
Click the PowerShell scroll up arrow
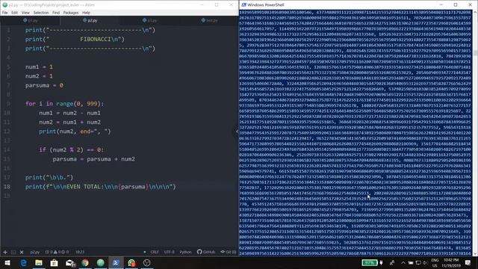click(x=475, y=12)
